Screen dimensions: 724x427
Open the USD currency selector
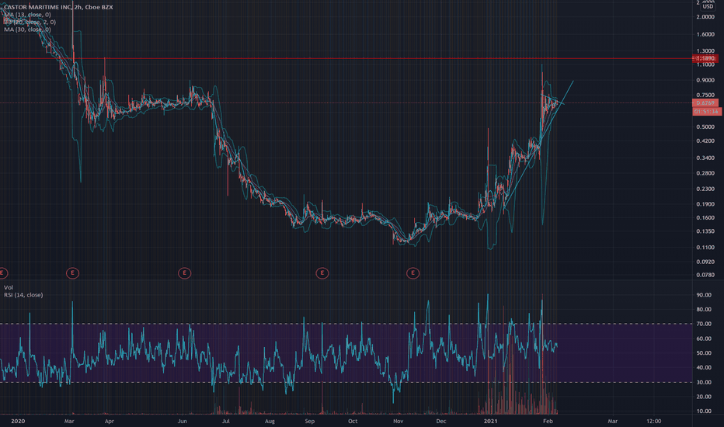(708, 6)
